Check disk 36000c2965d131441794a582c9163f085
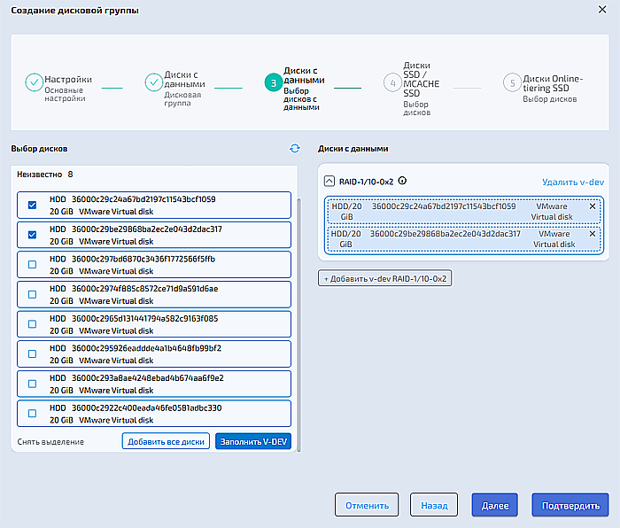 33,324
